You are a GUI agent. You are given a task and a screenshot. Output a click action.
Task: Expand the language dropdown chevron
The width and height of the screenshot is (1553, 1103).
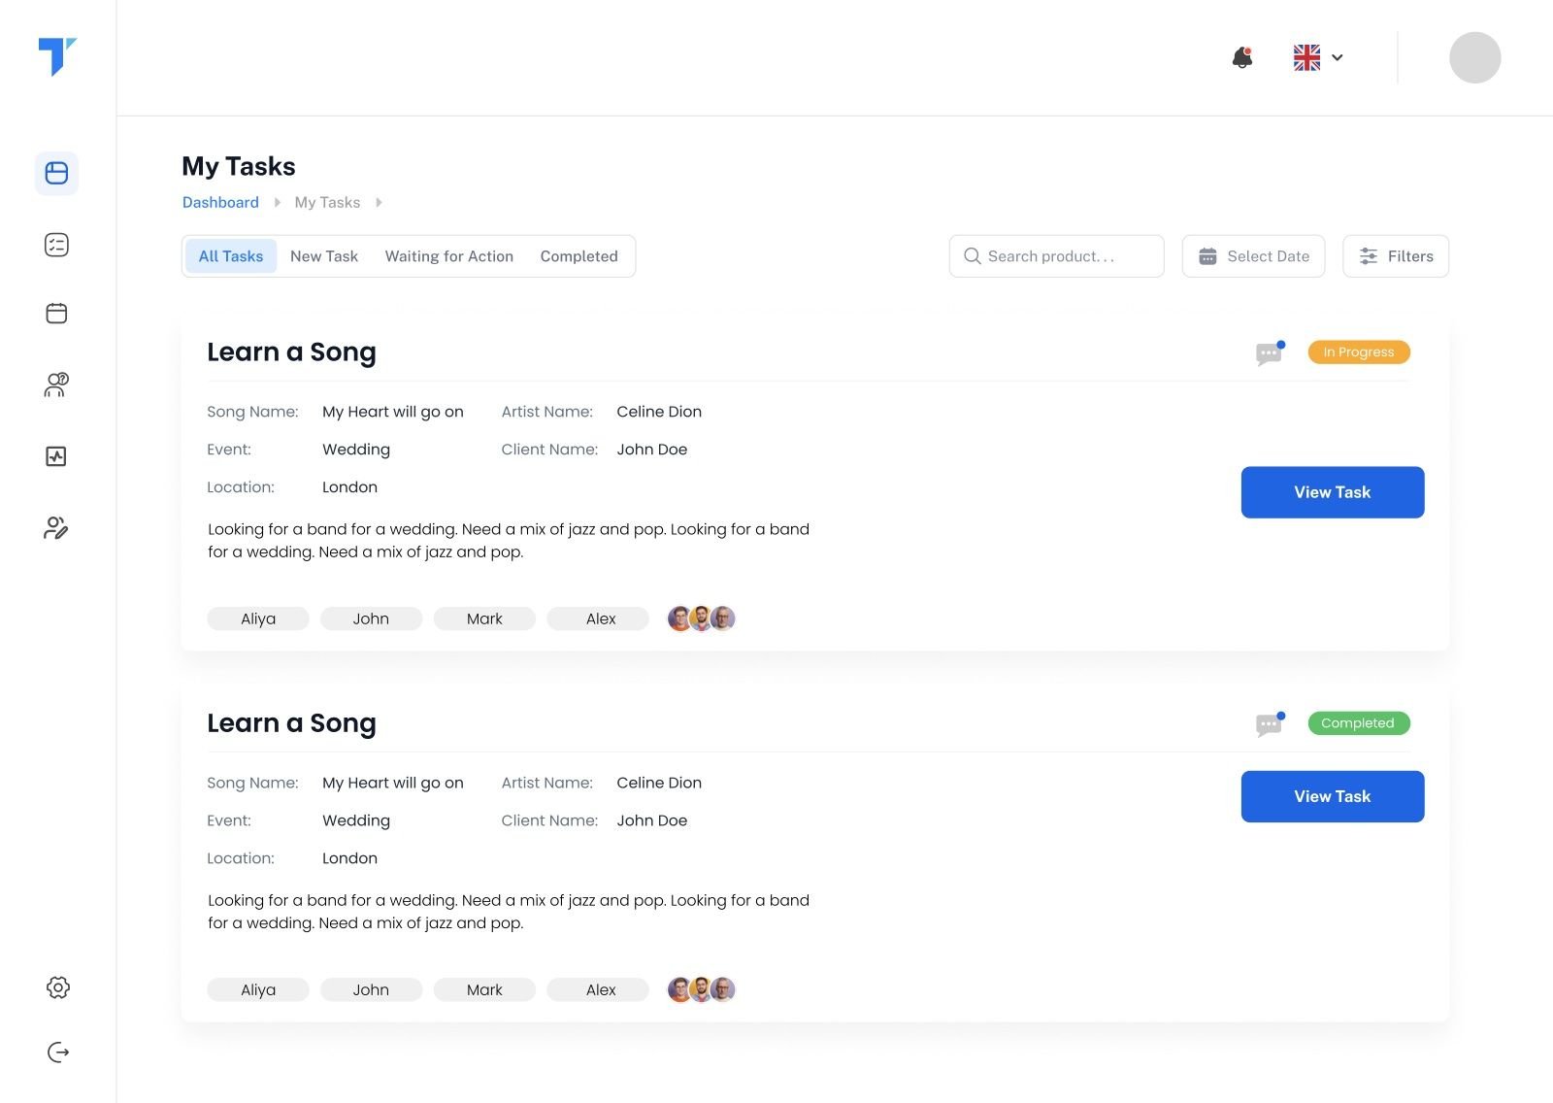point(1337,57)
